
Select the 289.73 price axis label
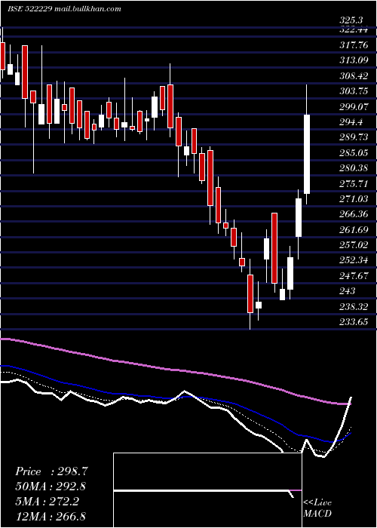[x=354, y=138]
